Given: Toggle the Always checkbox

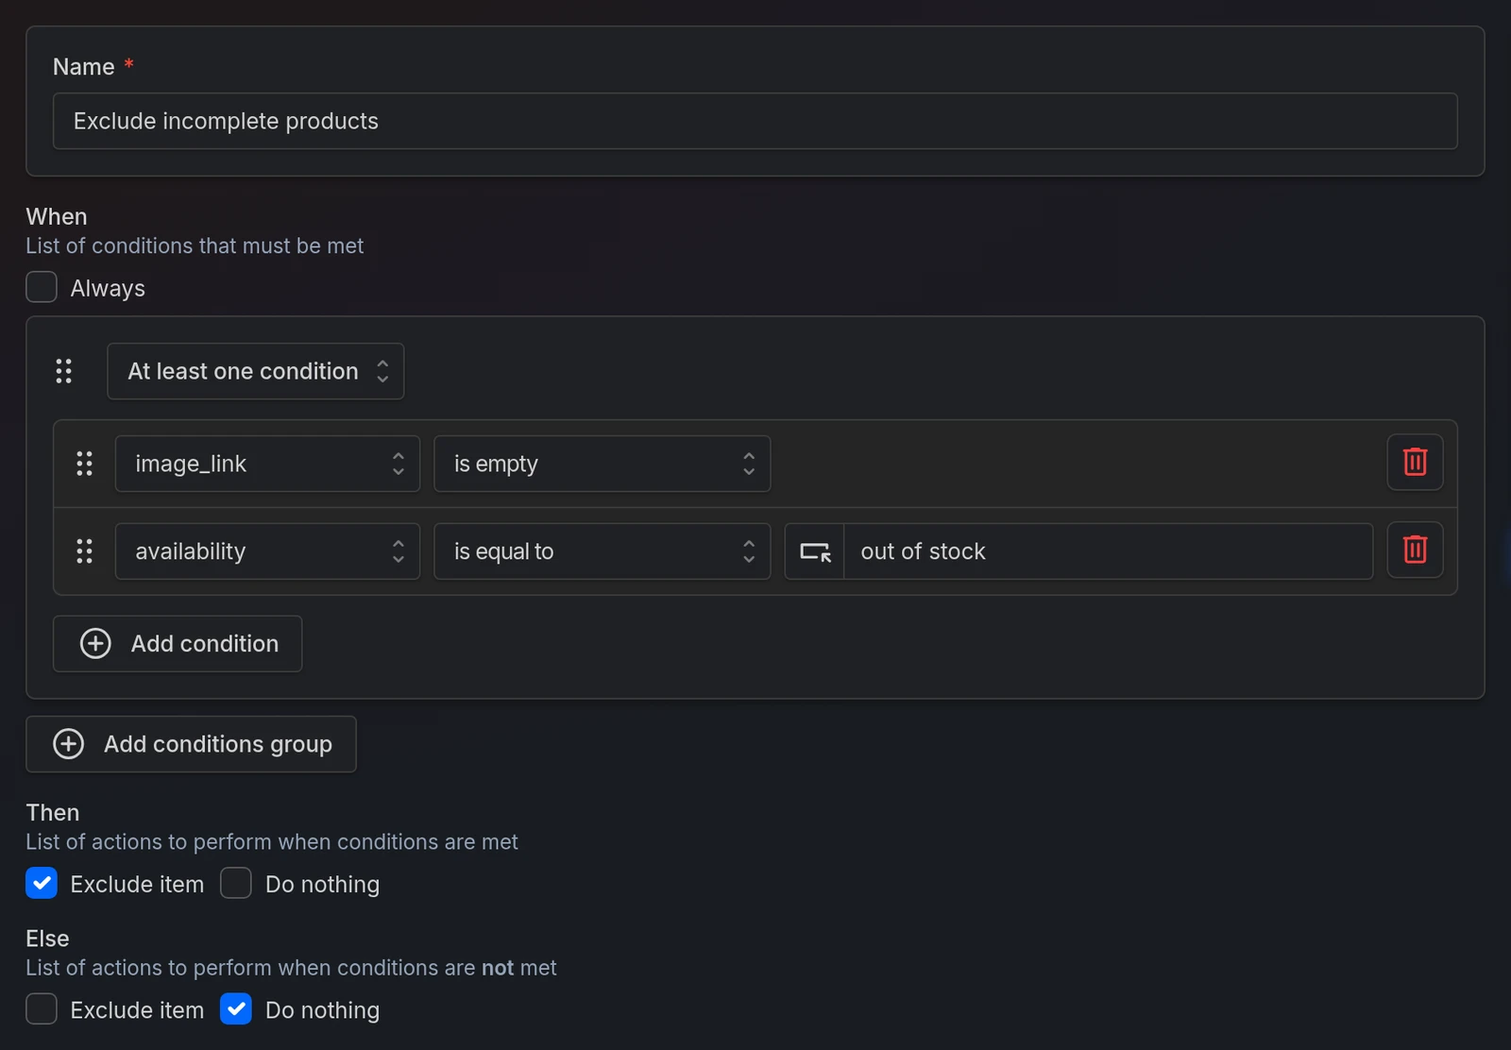Looking at the screenshot, I should 42,287.
